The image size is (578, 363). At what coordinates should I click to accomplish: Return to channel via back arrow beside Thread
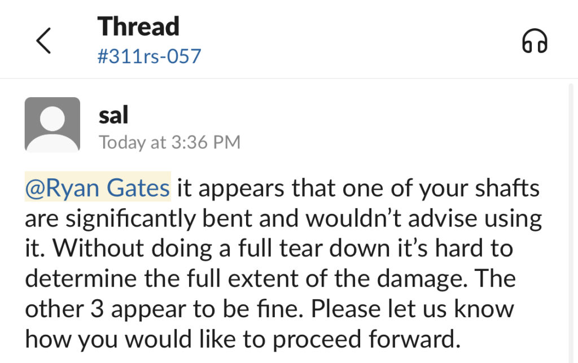click(x=43, y=41)
